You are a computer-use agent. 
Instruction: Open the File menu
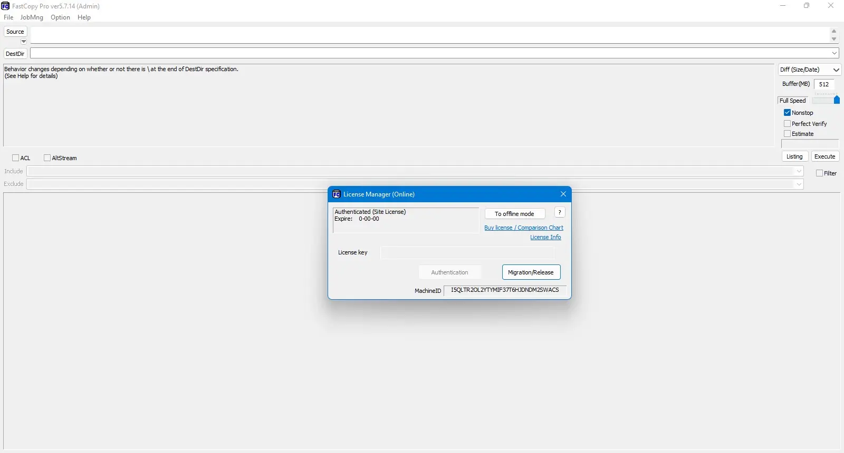click(x=8, y=17)
